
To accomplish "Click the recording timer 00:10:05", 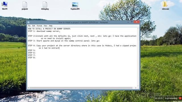I will [159, 98].
